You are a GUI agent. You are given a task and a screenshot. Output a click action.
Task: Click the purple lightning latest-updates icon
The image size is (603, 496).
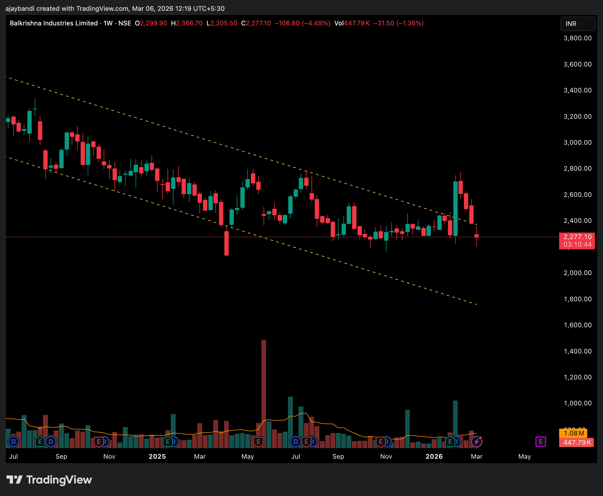tap(477, 442)
